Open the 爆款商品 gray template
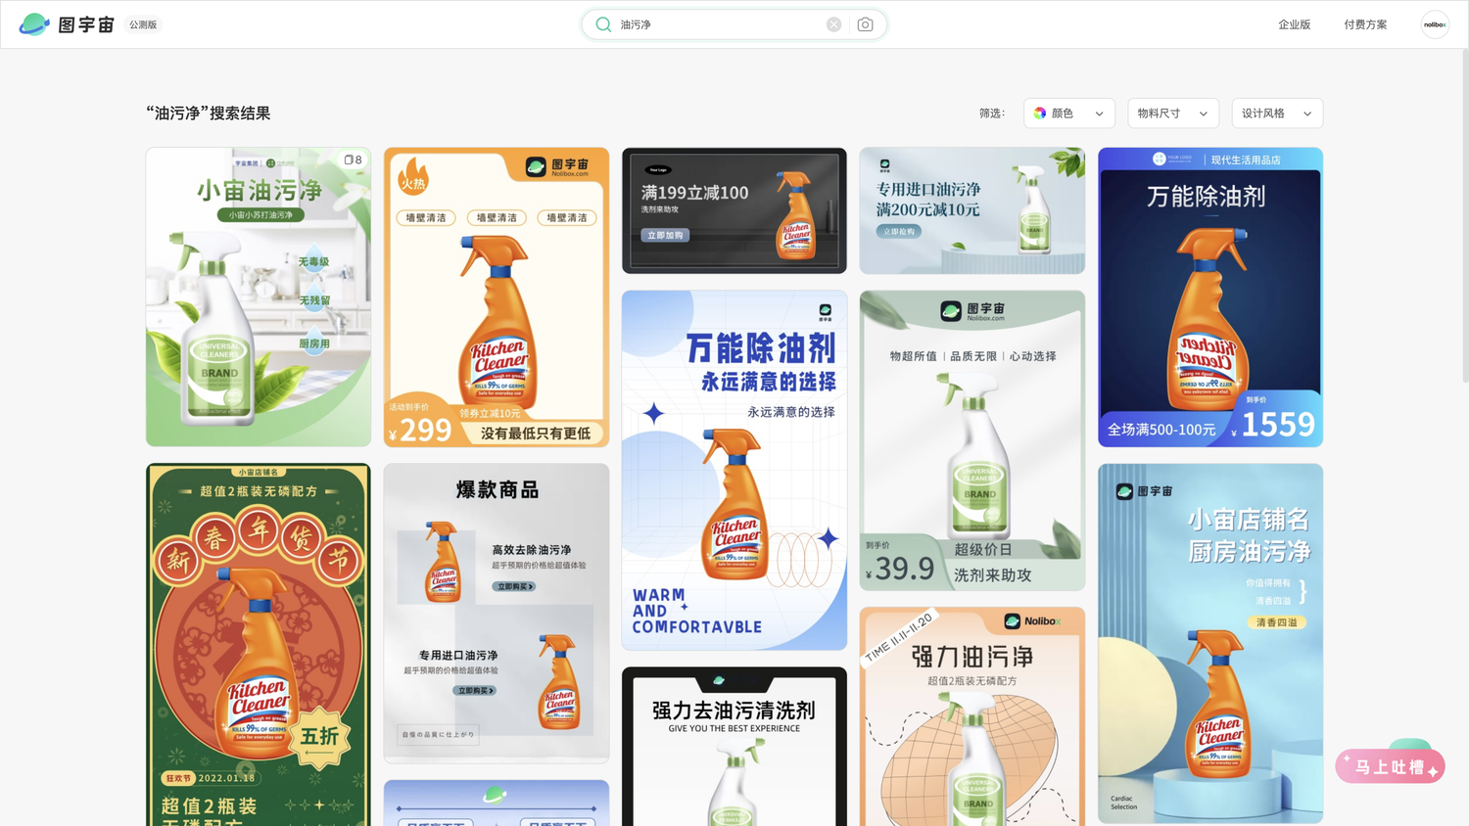 (x=497, y=614)
